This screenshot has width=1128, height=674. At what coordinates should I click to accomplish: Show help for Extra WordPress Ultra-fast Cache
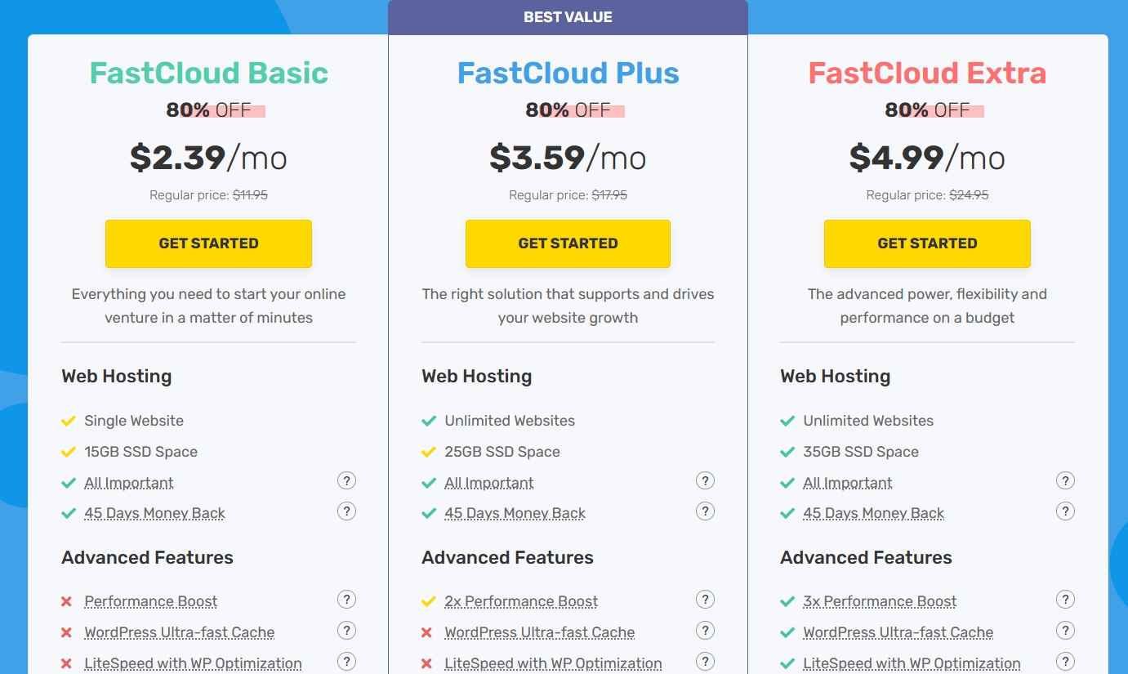point(1065,631)
